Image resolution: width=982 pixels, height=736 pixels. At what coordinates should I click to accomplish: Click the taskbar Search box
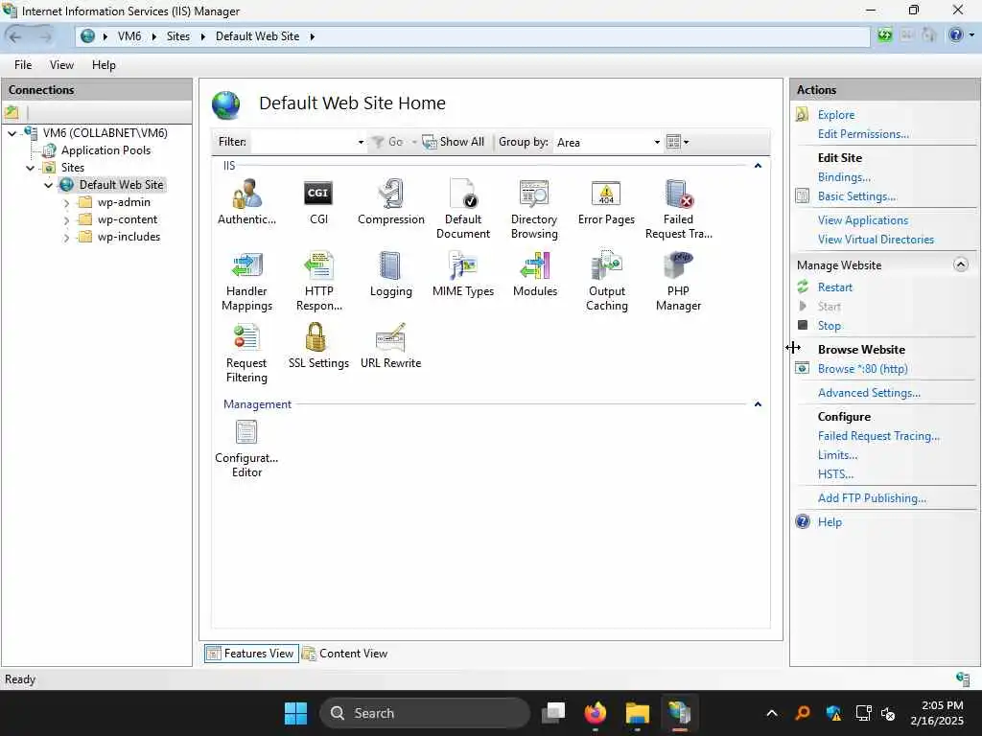coord(425,713)
